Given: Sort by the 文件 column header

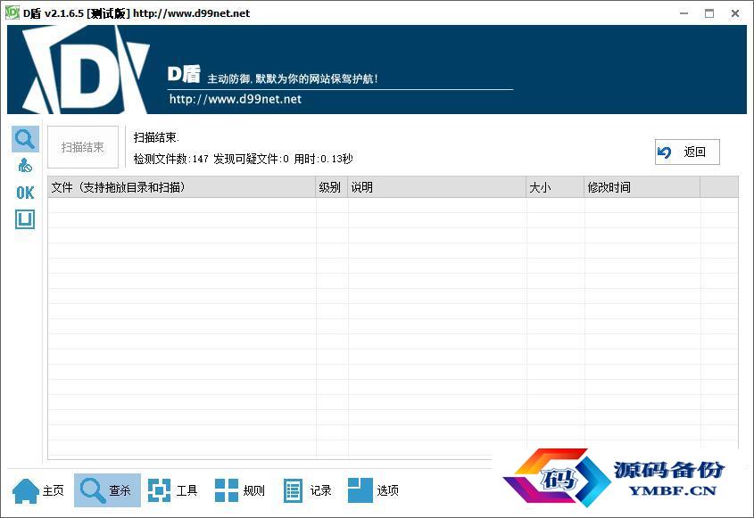Looking at the screenshot, I should [182, 187].
